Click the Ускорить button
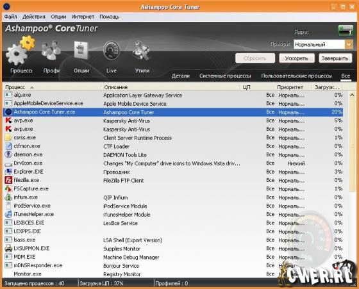This screenshot has width=359, height=289. pyautogui.click(x=296, y=58)
